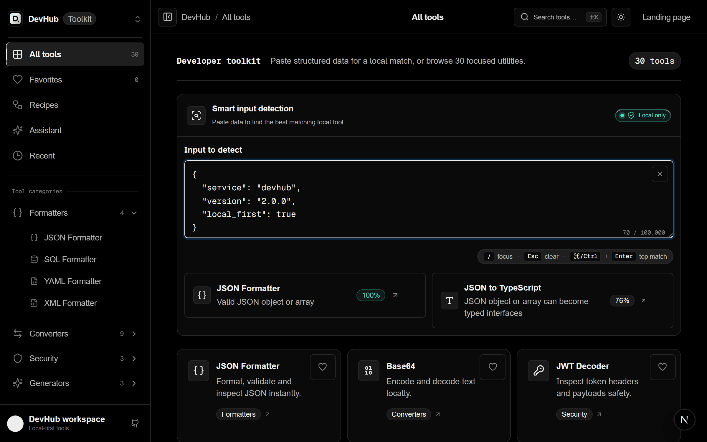Click the Smart input detection scan icon
This screenshot has width=707, height=442.
[x=196, y=116]
